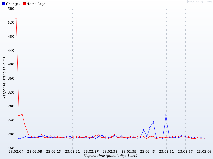Viewport: 213px width, 159px height.
Task: Click the red point near 256 ms
Action: [22, 114]
